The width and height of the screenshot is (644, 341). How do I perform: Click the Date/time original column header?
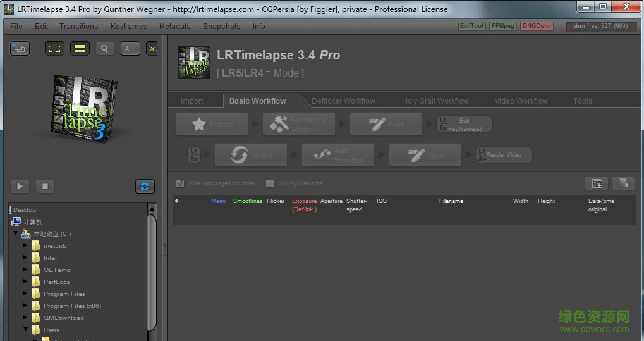pyautogui.click(x=601, y=205)
